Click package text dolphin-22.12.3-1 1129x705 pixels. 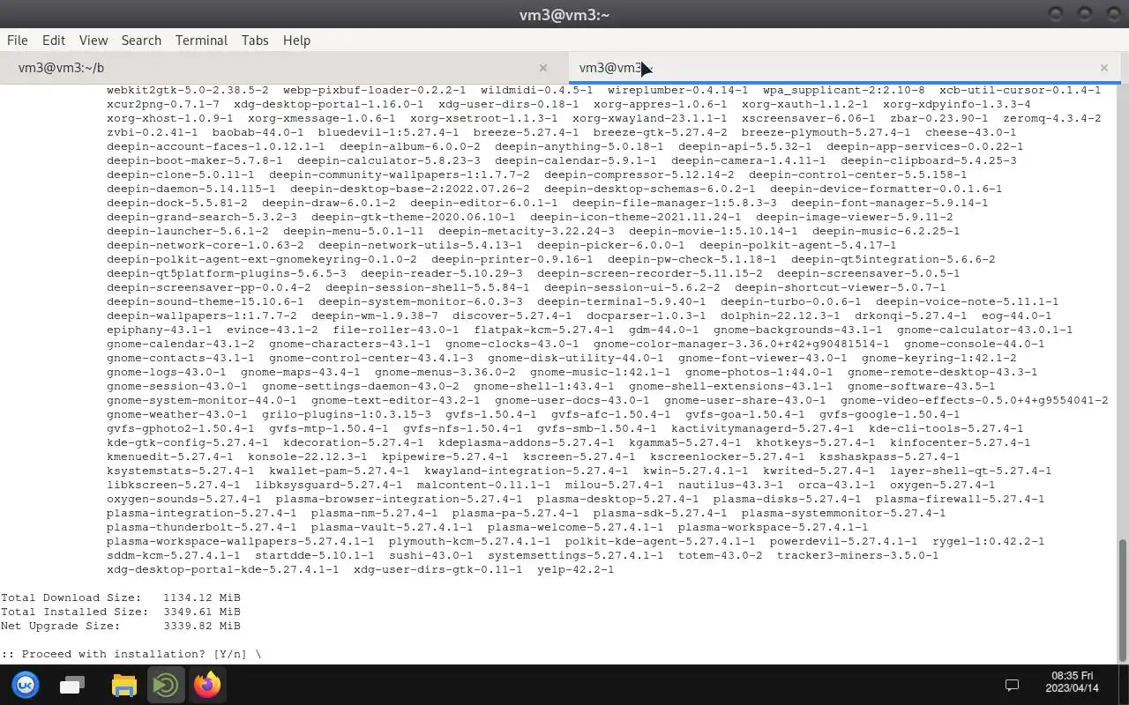pyautogui.click(x=780, y=315)
